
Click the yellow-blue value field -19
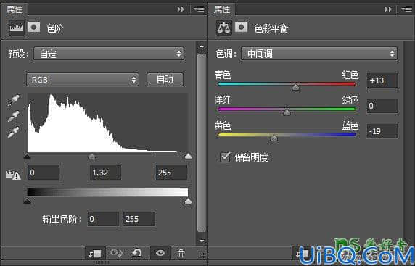click(x=382, y=131)
